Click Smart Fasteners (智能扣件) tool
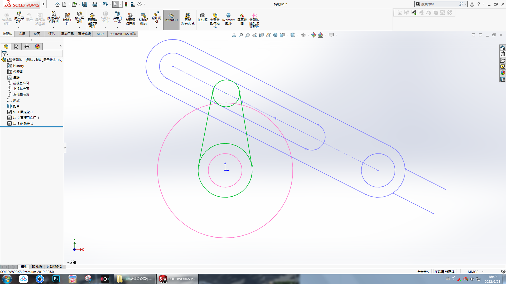 [x=68, y=19]
